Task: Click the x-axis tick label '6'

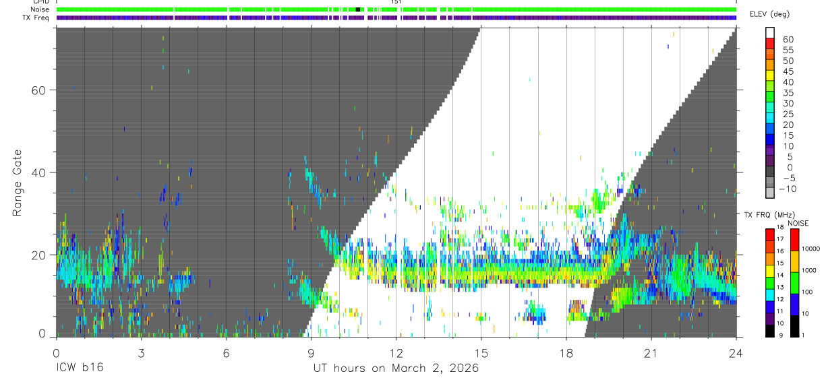Action: point(226,353)
